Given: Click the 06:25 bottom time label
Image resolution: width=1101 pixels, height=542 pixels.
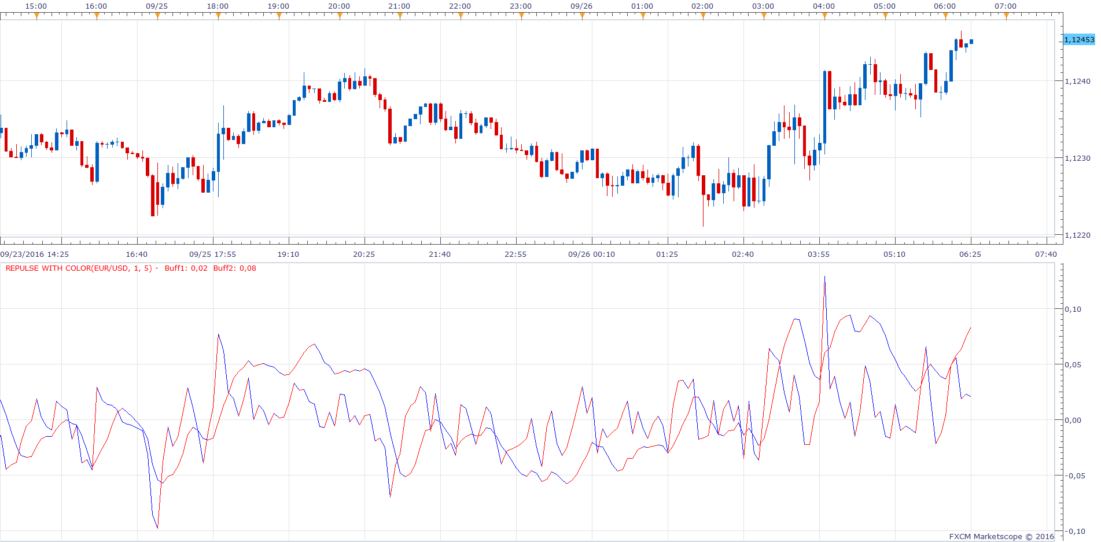Looking at the screenshot, I should click(x=970, y=255).
